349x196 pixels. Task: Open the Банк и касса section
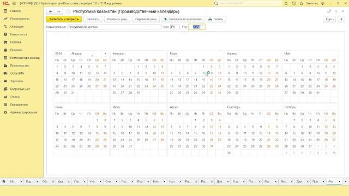19,34
